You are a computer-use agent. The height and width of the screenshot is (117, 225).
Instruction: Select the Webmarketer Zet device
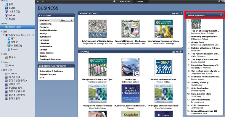tap(17, 35)
